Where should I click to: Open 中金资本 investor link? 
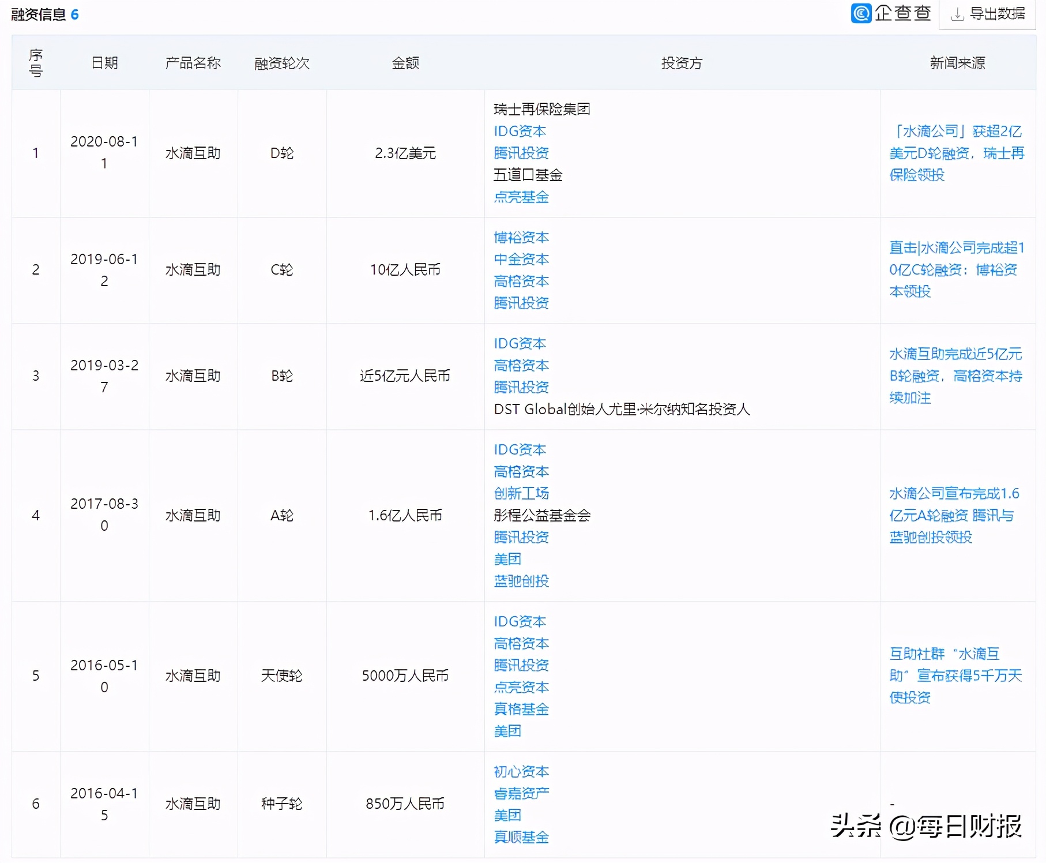pos(521,259)
